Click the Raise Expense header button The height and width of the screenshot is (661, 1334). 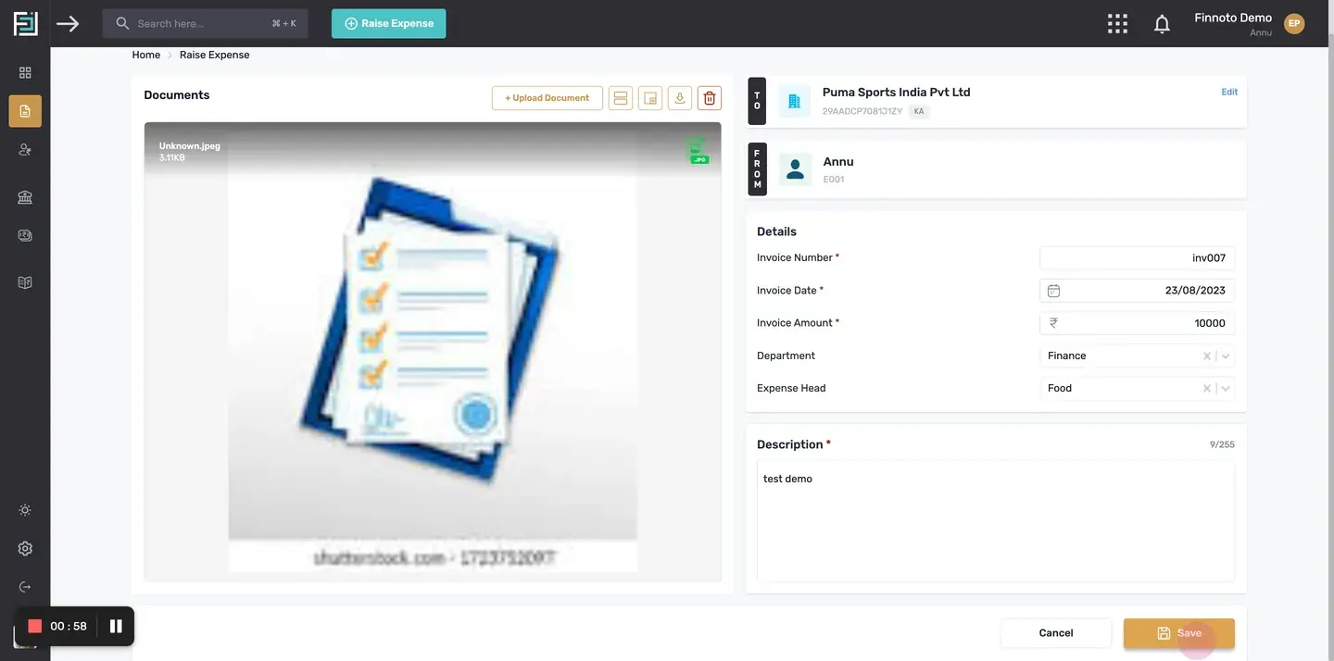coord(389,24)
